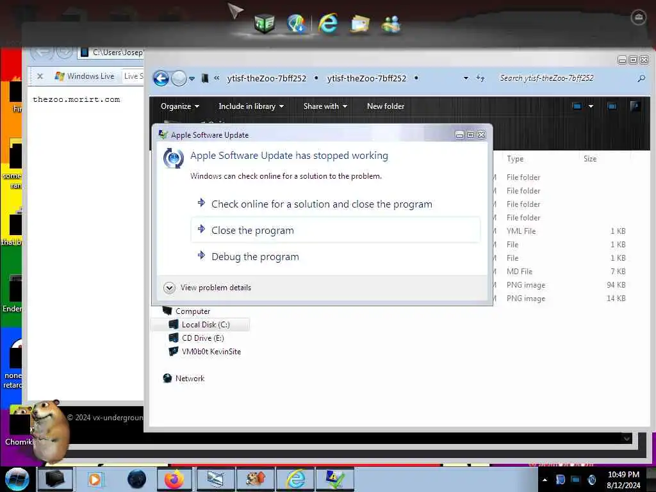Open the black folder taskbar button
The width and height of the screenshot is (656, 492).
point(55,479)
